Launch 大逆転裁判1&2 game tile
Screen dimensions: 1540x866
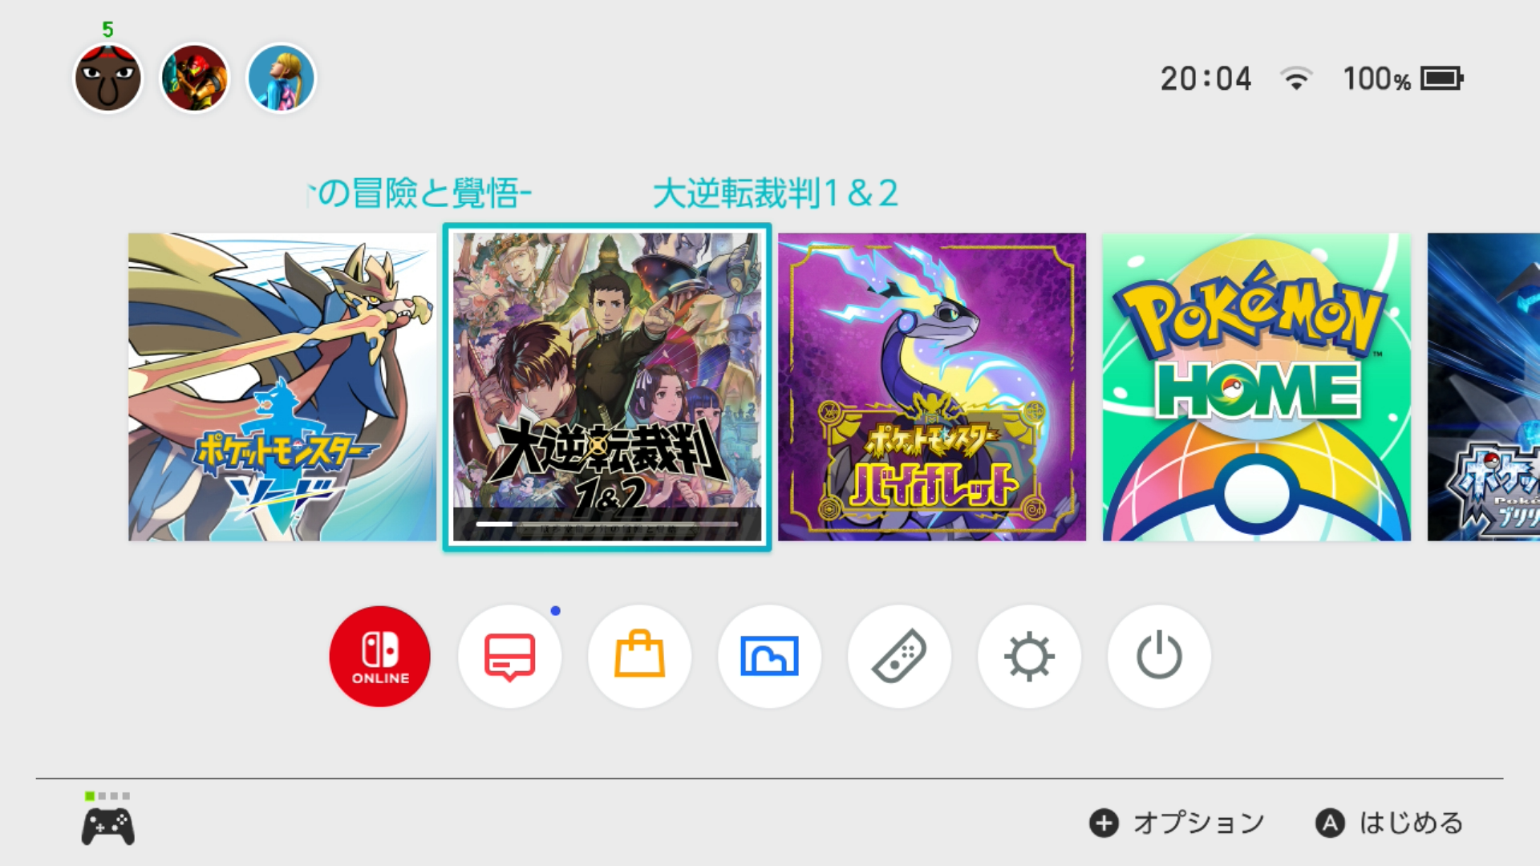pos(607,387)
